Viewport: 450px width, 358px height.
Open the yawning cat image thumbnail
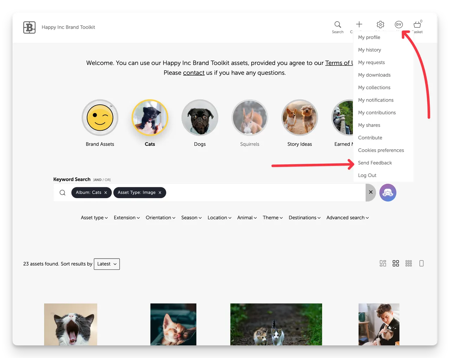71,324
